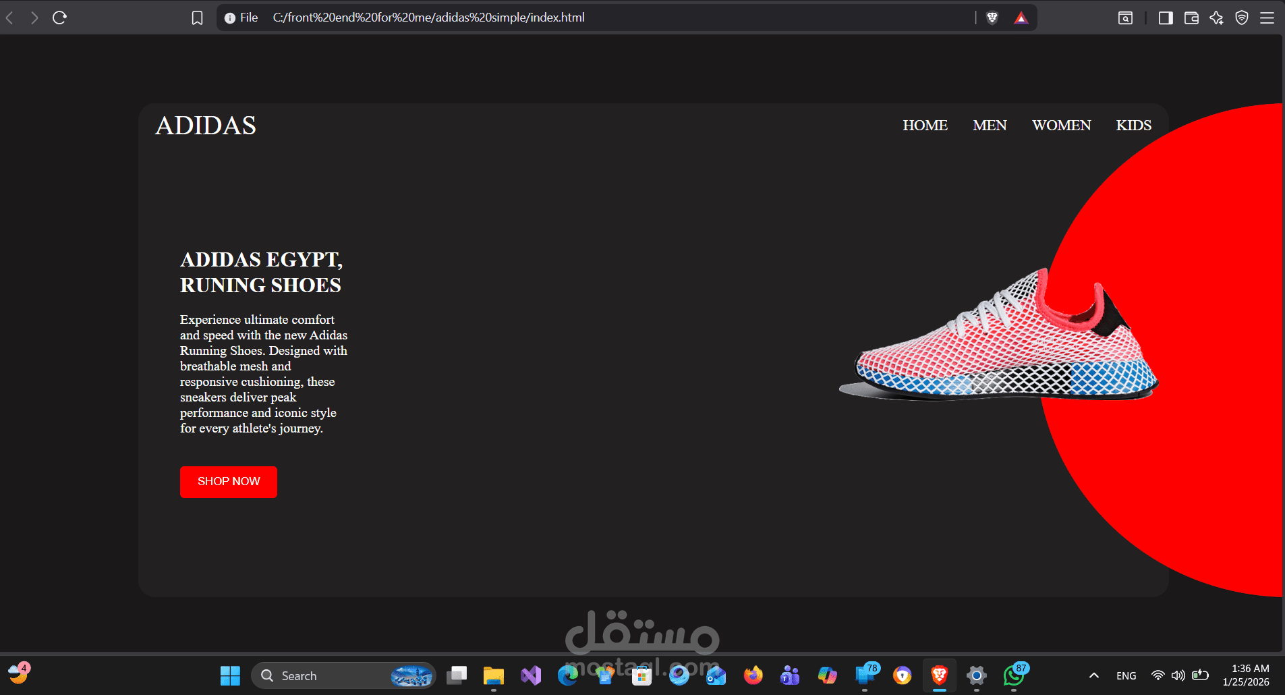Bookmark the current page
Viewport: 1285px width, 695px height.
[x=197, y=18]
